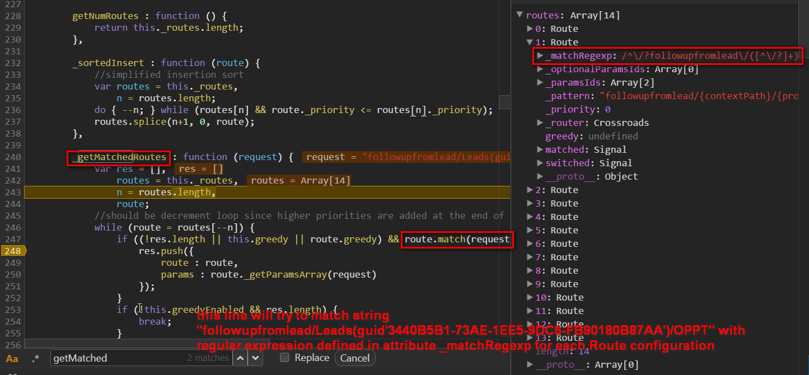Image resolution: width=809 pixels, height=375 pixels.
Task: Expand the 7: Route entry
Action: click(x=530, y=257)
